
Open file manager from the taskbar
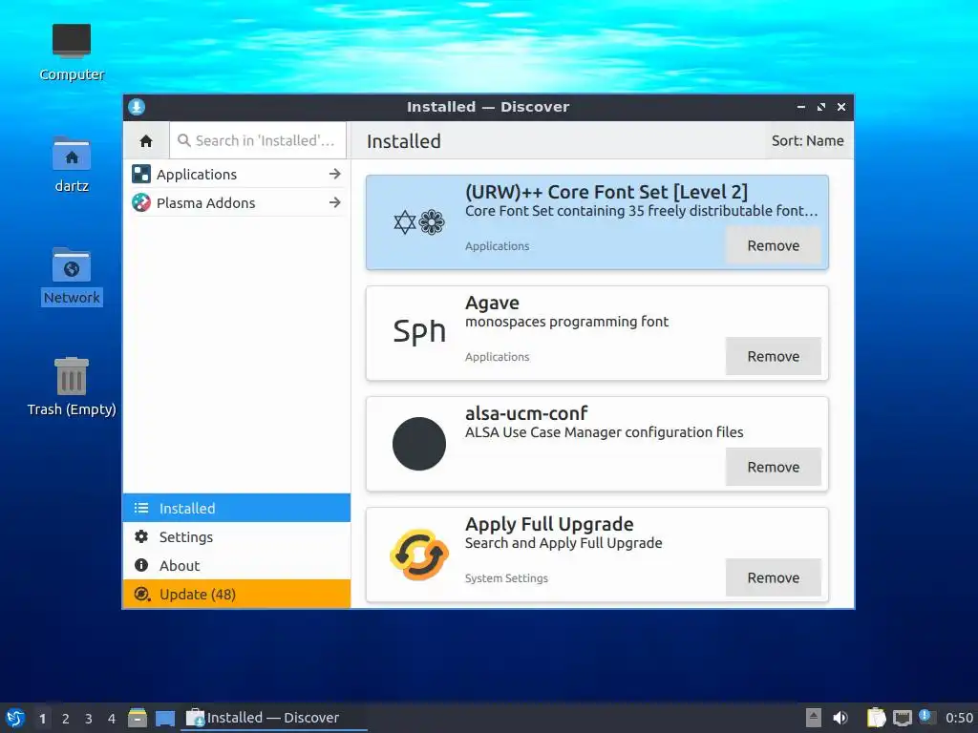click(138, 718)
